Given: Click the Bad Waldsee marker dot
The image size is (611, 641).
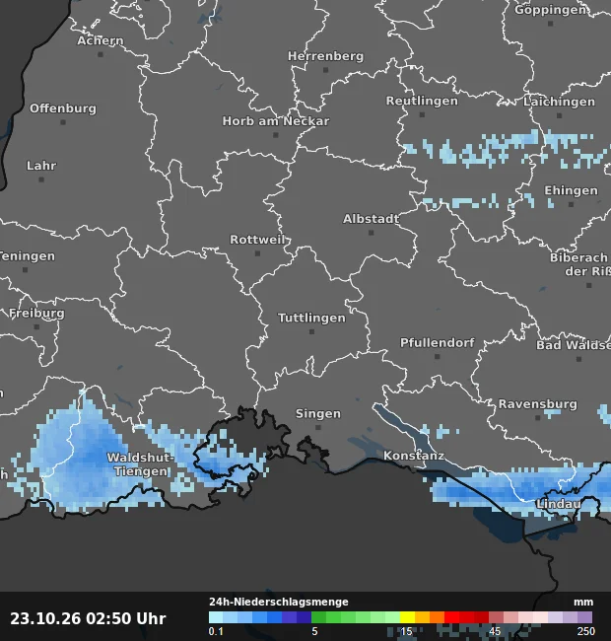Looking at the screenshot, I should (578, 359).
